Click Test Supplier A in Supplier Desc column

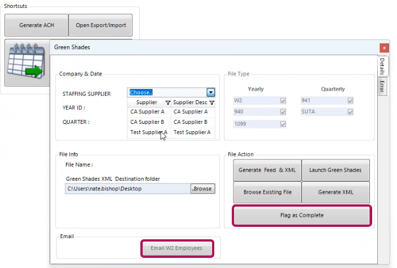click(192, 132)
